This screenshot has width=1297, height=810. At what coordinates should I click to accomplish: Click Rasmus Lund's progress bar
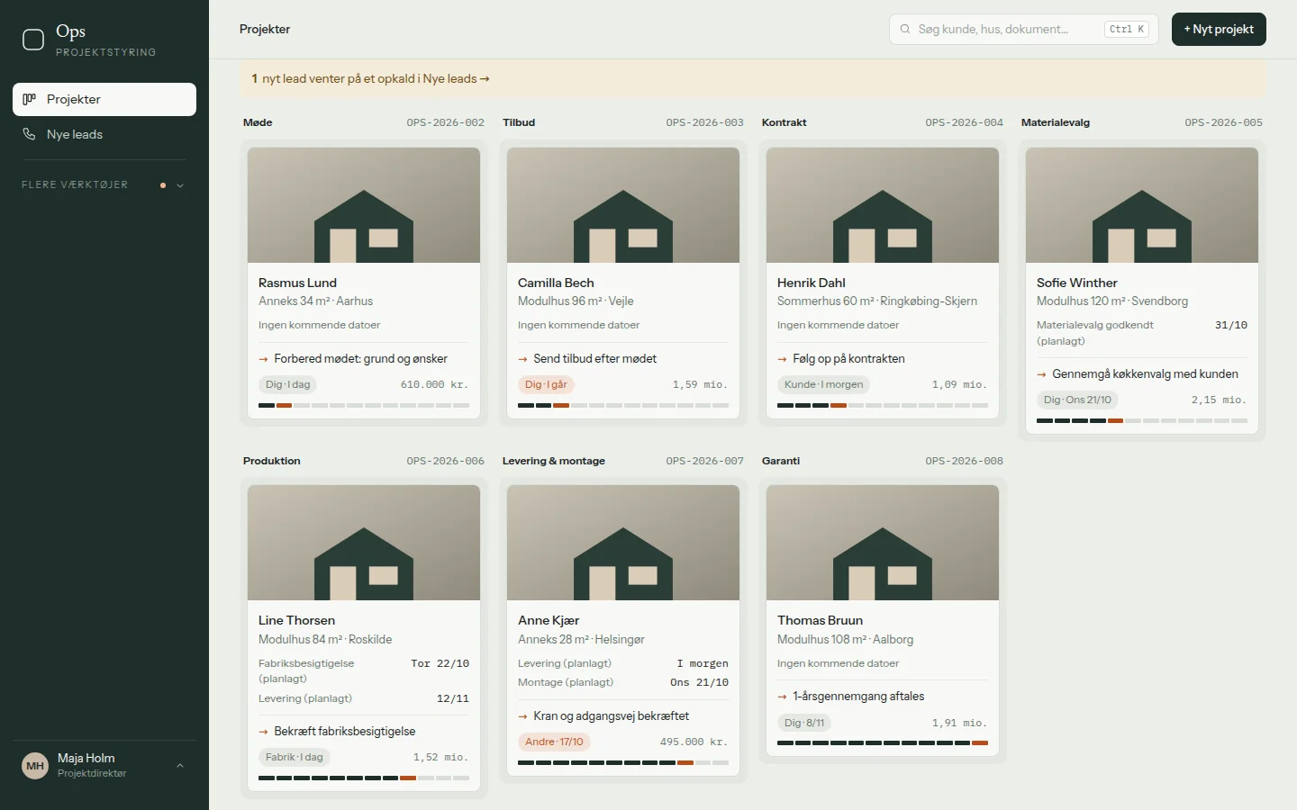point(364,406)
